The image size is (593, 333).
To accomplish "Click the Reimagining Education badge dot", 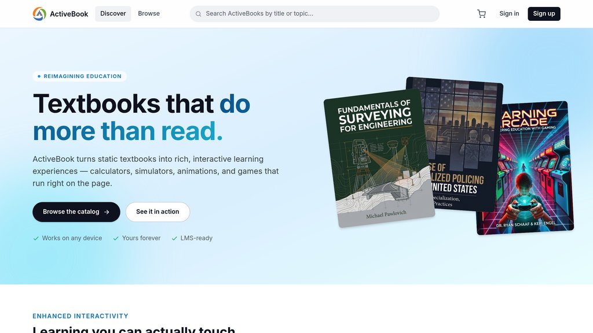I will 39,76.
